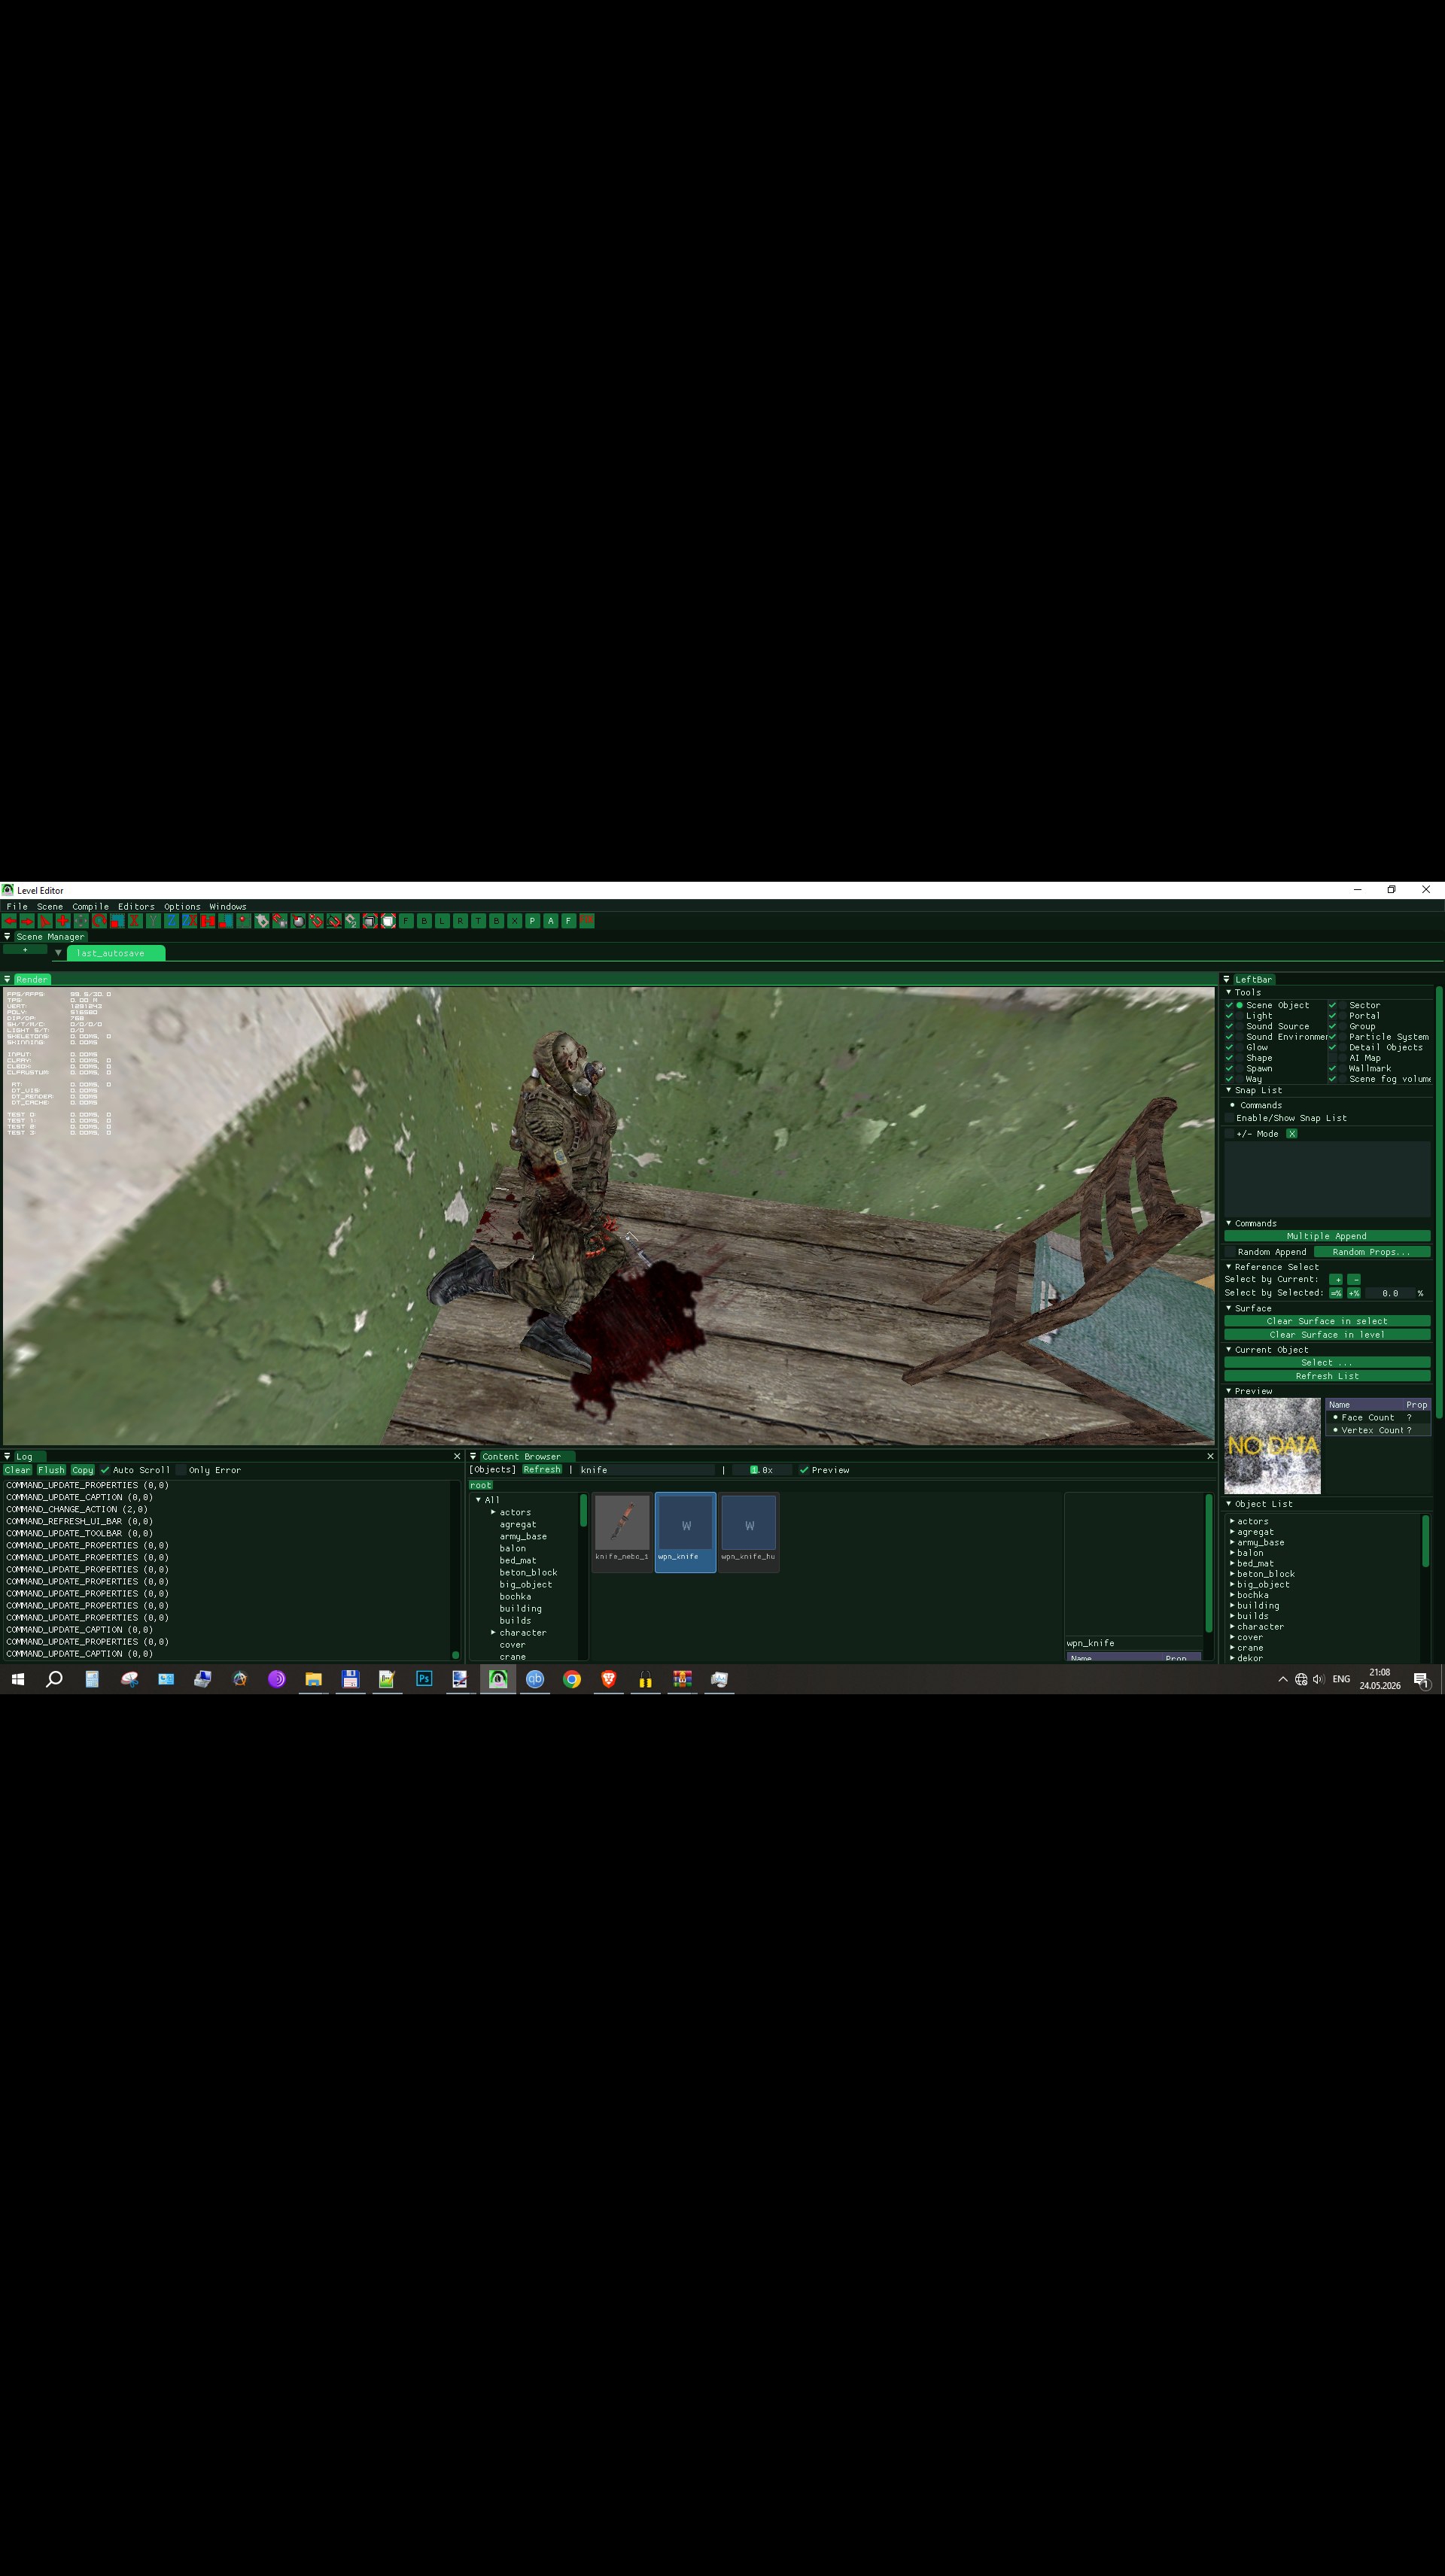The image size is (1445, 2576).
Task: Expand the character folder in Content Browser tree
Action: [494, 1632]
